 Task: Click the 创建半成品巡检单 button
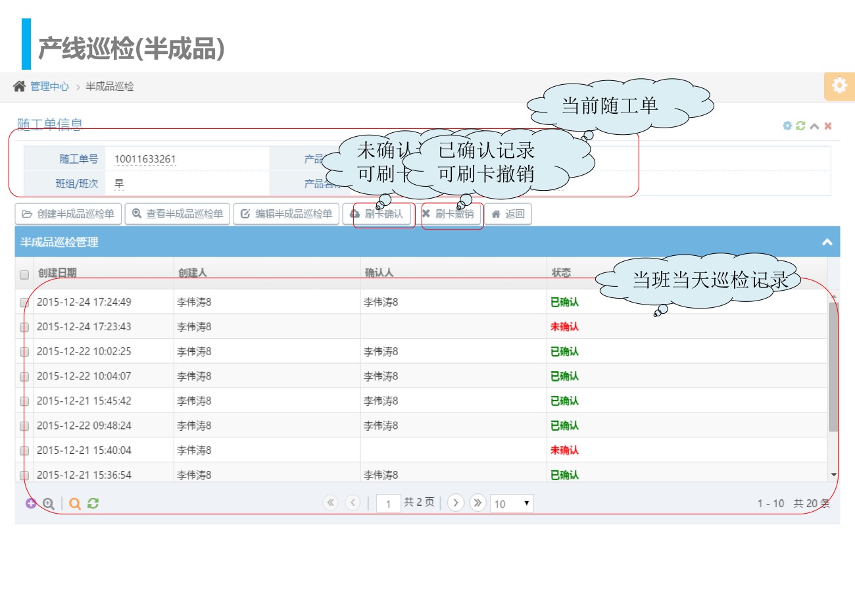pyautogui.click(x=68, y=214)
